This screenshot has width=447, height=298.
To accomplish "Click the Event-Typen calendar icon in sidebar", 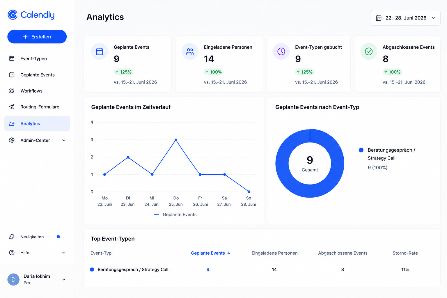I will pos(12,58).
